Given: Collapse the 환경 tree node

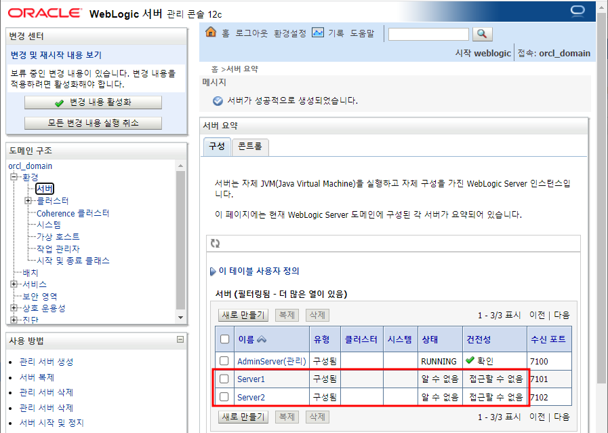Looking at the screenshot, I should coord(14,177).
